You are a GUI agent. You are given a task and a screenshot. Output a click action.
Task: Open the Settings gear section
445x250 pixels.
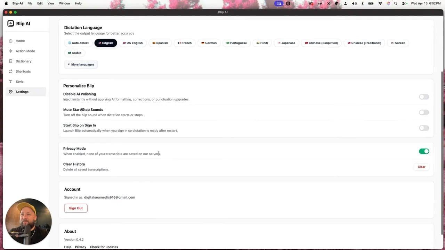pyautogui.click(x=22, y=91)
